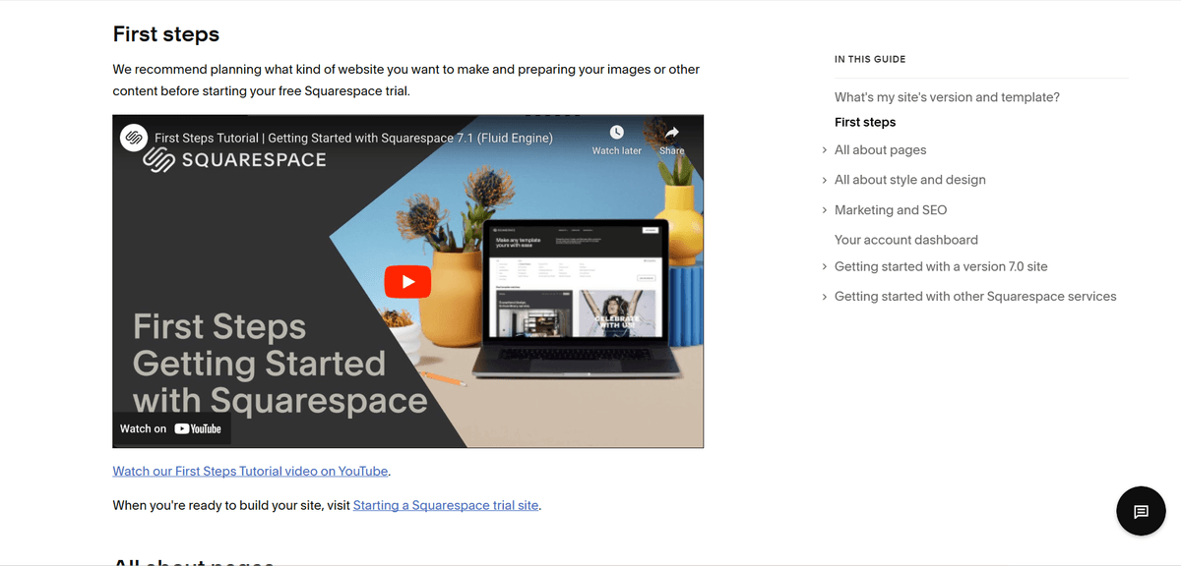Viewport: 1181px width, 566px height.
Task: Expand the Marketing and SEO chevron
Action: tap(825, 210)
